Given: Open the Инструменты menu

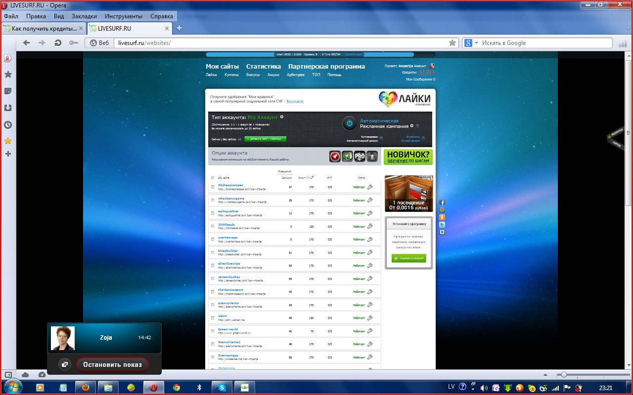Looking at the screenshot, I should click(124, 16).
